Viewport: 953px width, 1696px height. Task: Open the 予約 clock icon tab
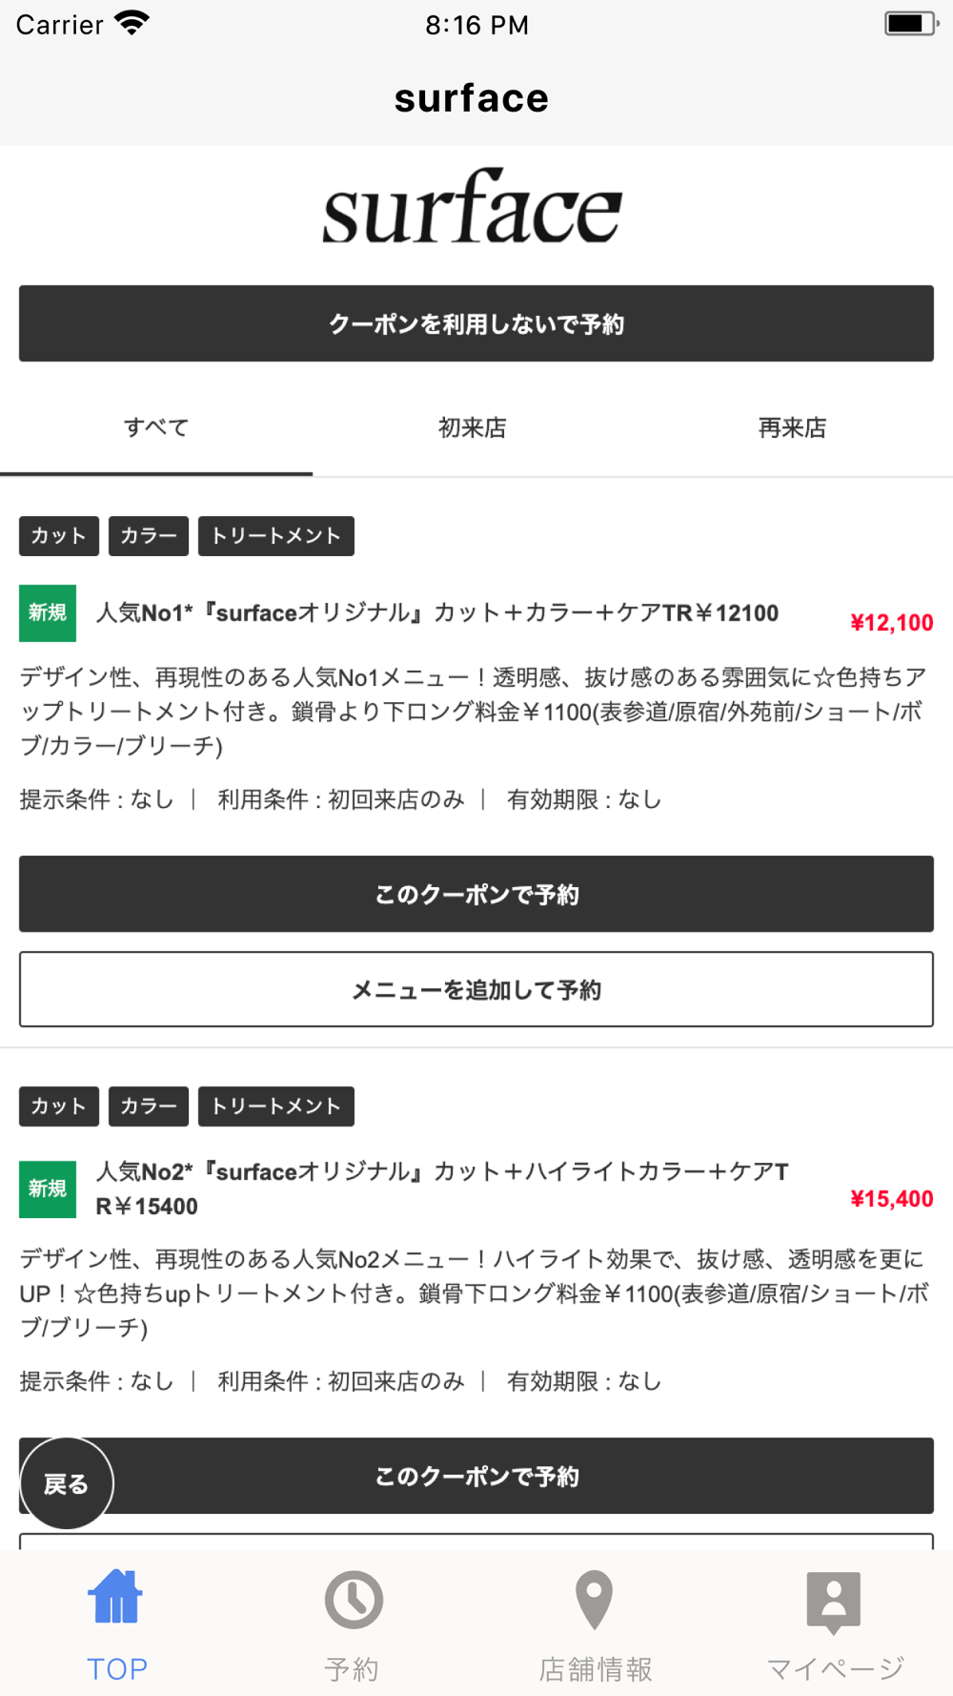click(354, 1599)
